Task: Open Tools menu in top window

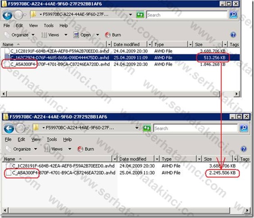Action: click(x=49, y=25)
